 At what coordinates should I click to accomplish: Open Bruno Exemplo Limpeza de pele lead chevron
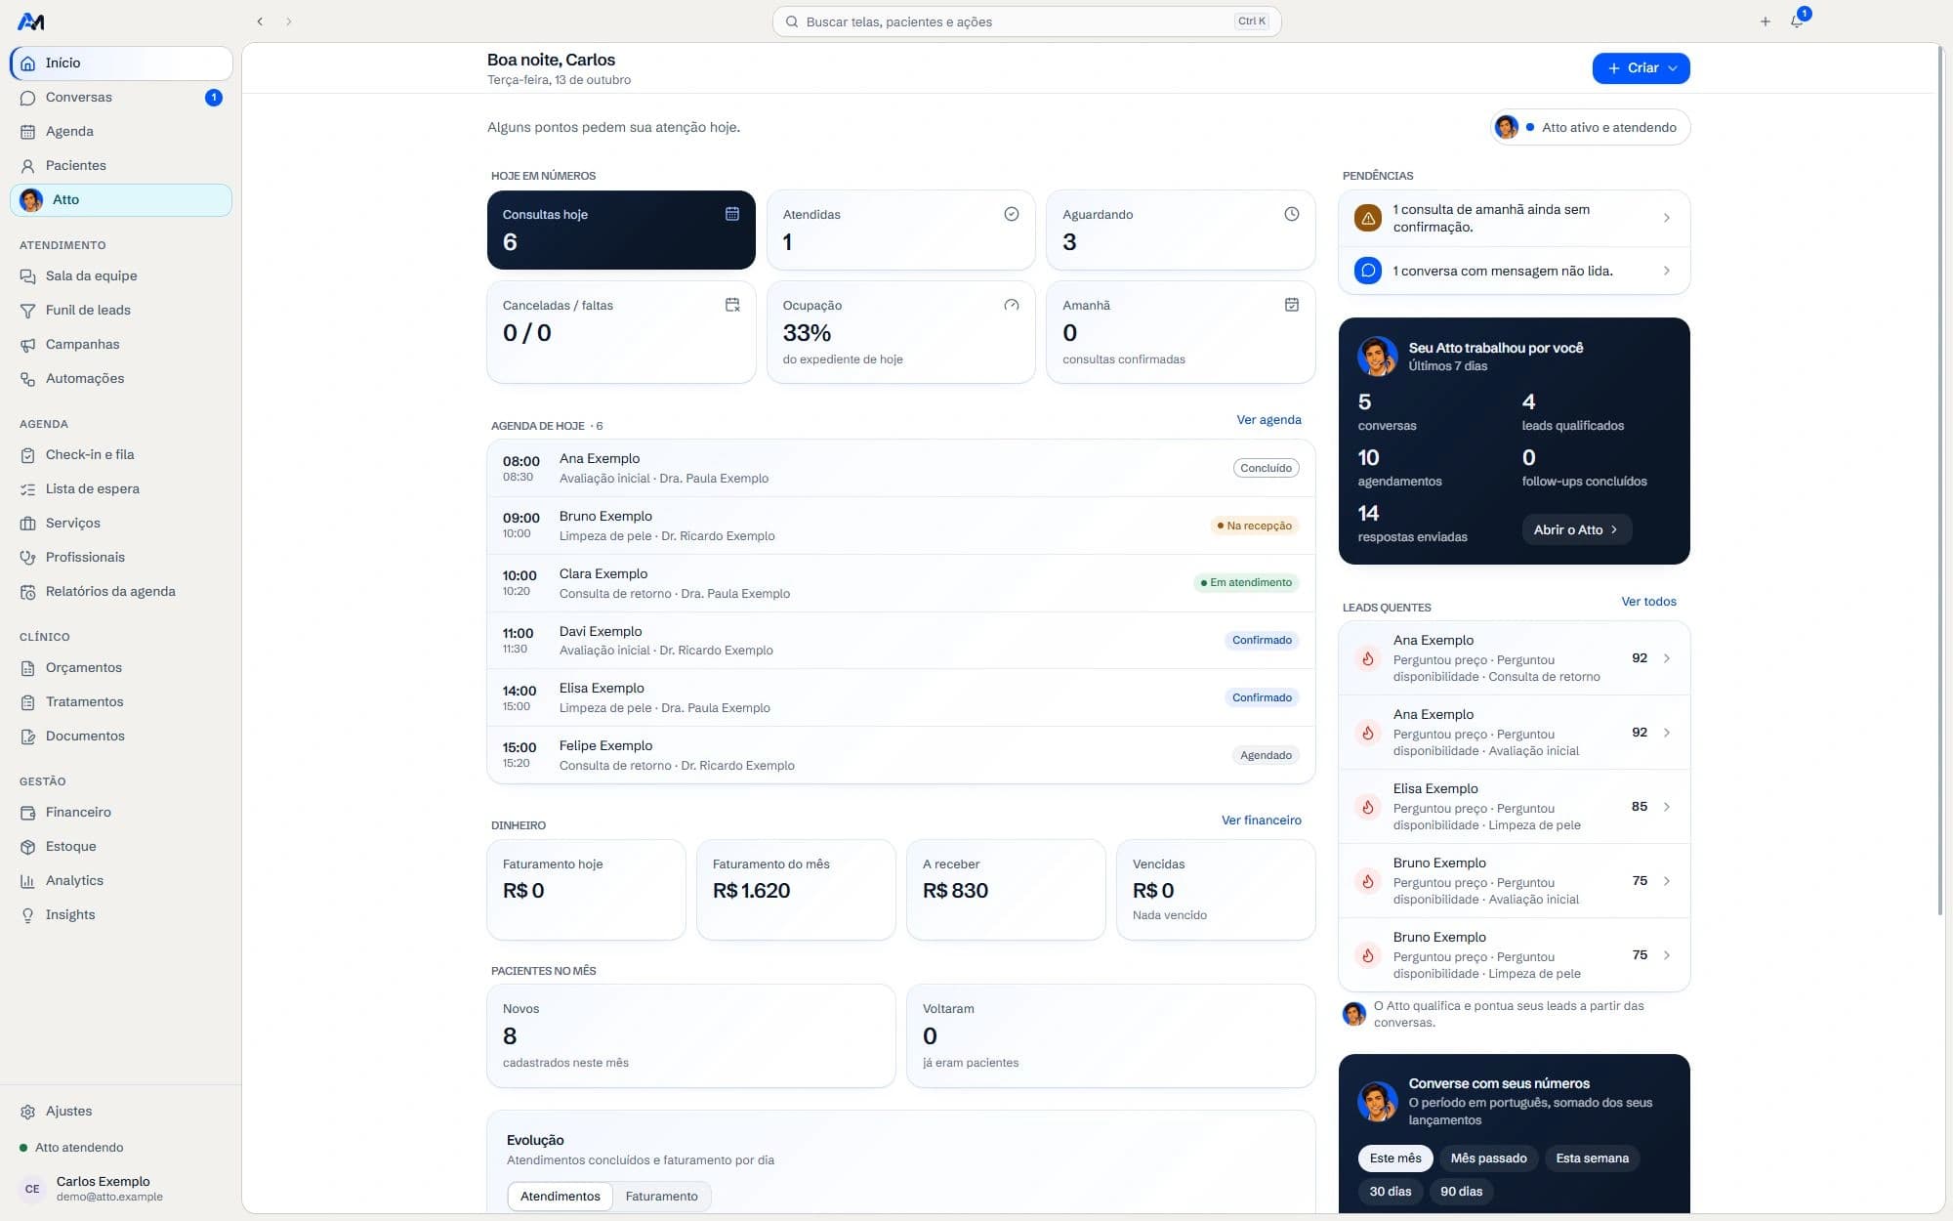(1666, 955)
